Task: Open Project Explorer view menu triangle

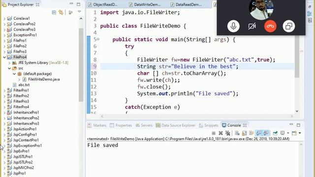Action: click(x=79, y=12)
